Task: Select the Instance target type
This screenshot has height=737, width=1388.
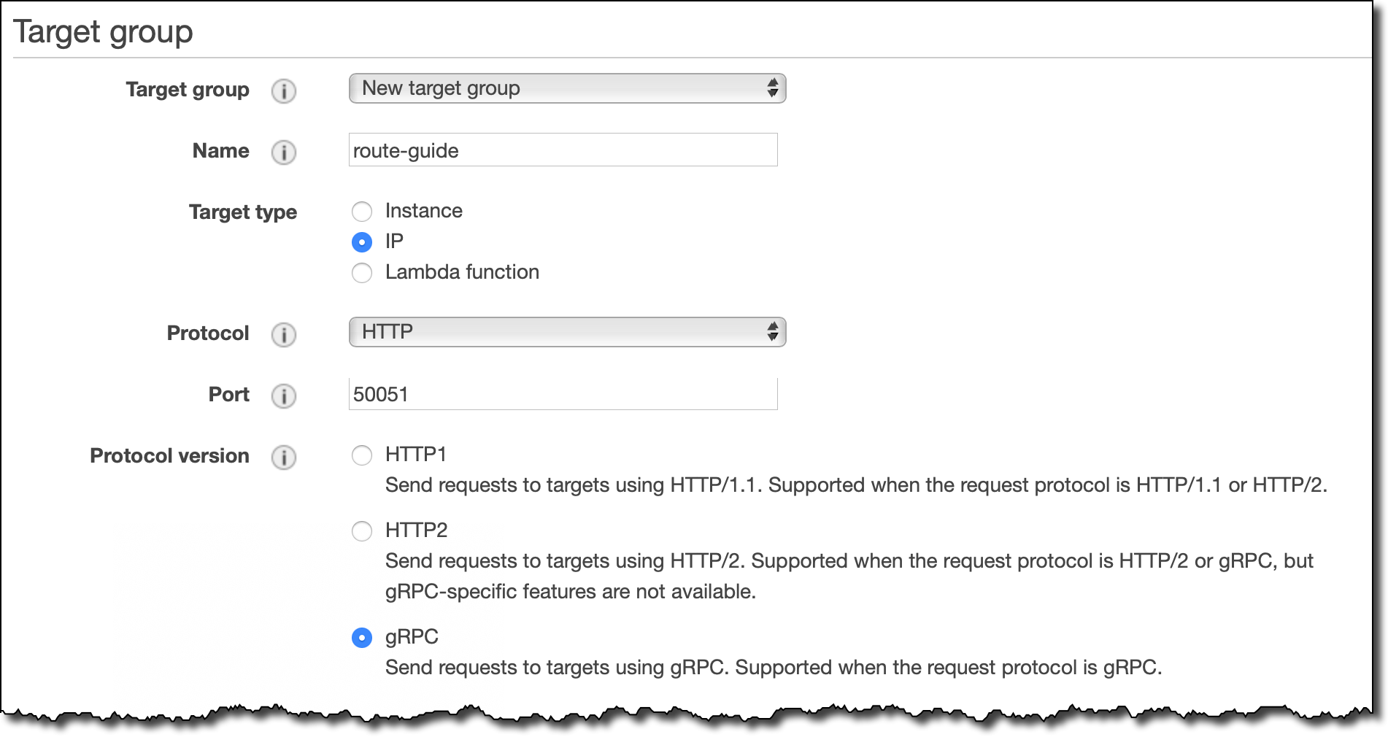Action: click(x=362, y=212)
